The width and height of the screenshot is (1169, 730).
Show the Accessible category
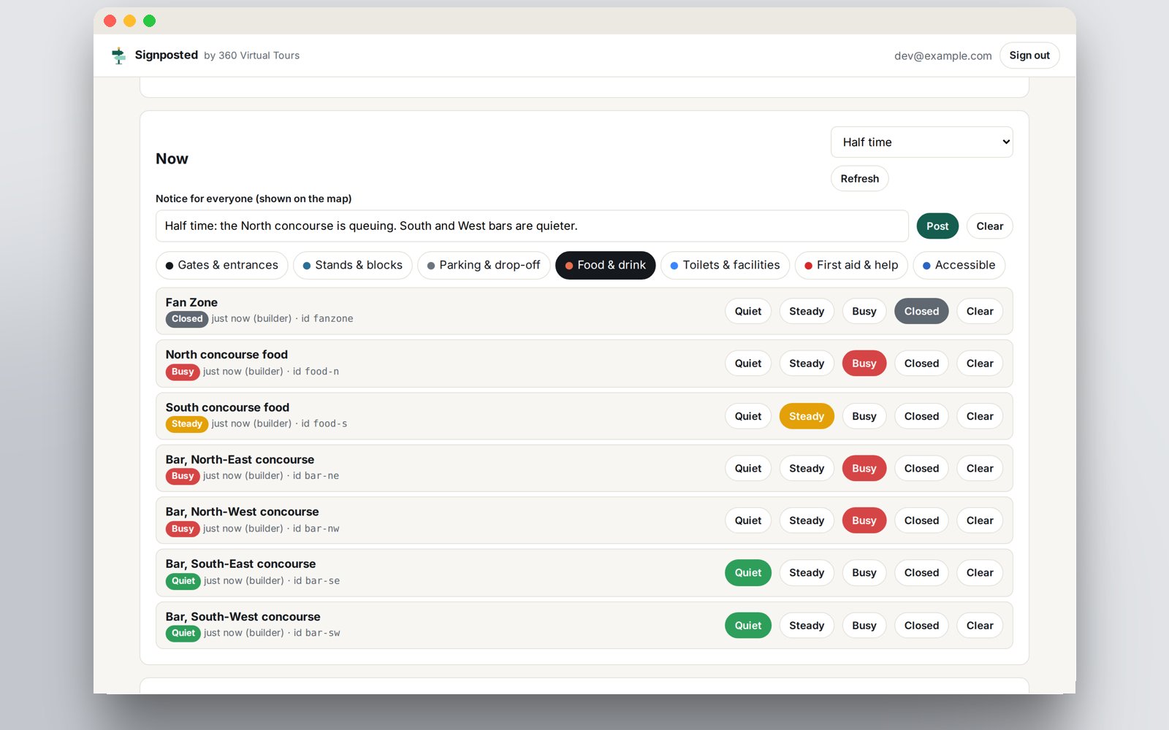(x=959, y=265)
